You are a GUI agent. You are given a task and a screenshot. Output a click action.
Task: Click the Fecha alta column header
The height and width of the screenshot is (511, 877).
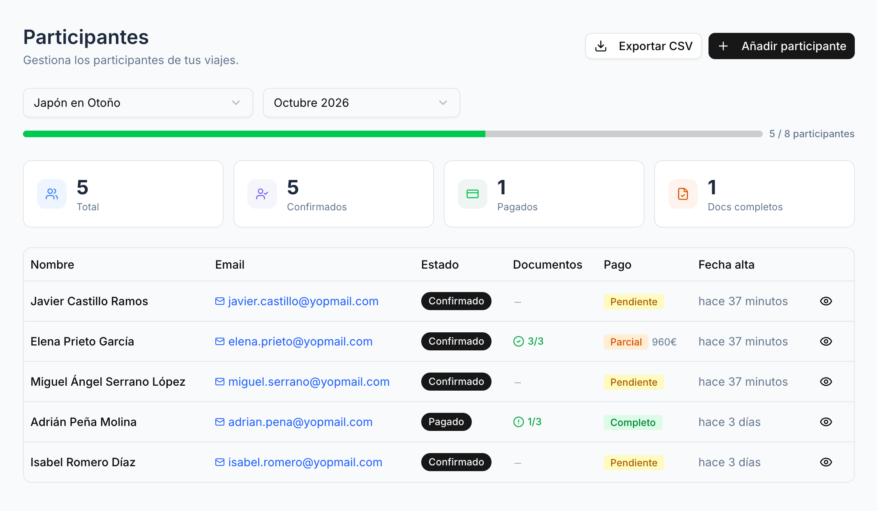point(726,265)
